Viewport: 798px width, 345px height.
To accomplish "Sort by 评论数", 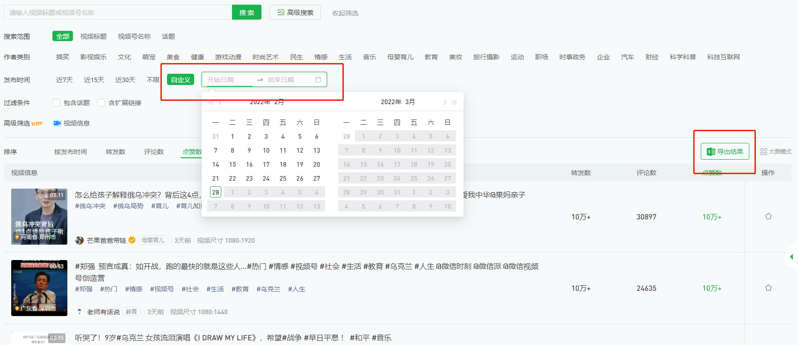I will coord(154,152).
